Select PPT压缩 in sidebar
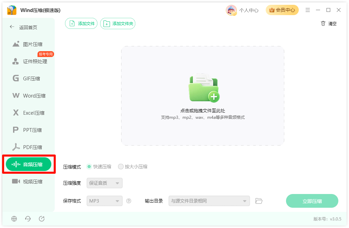Screen dimensions: 349x228 tap(27, 130)
